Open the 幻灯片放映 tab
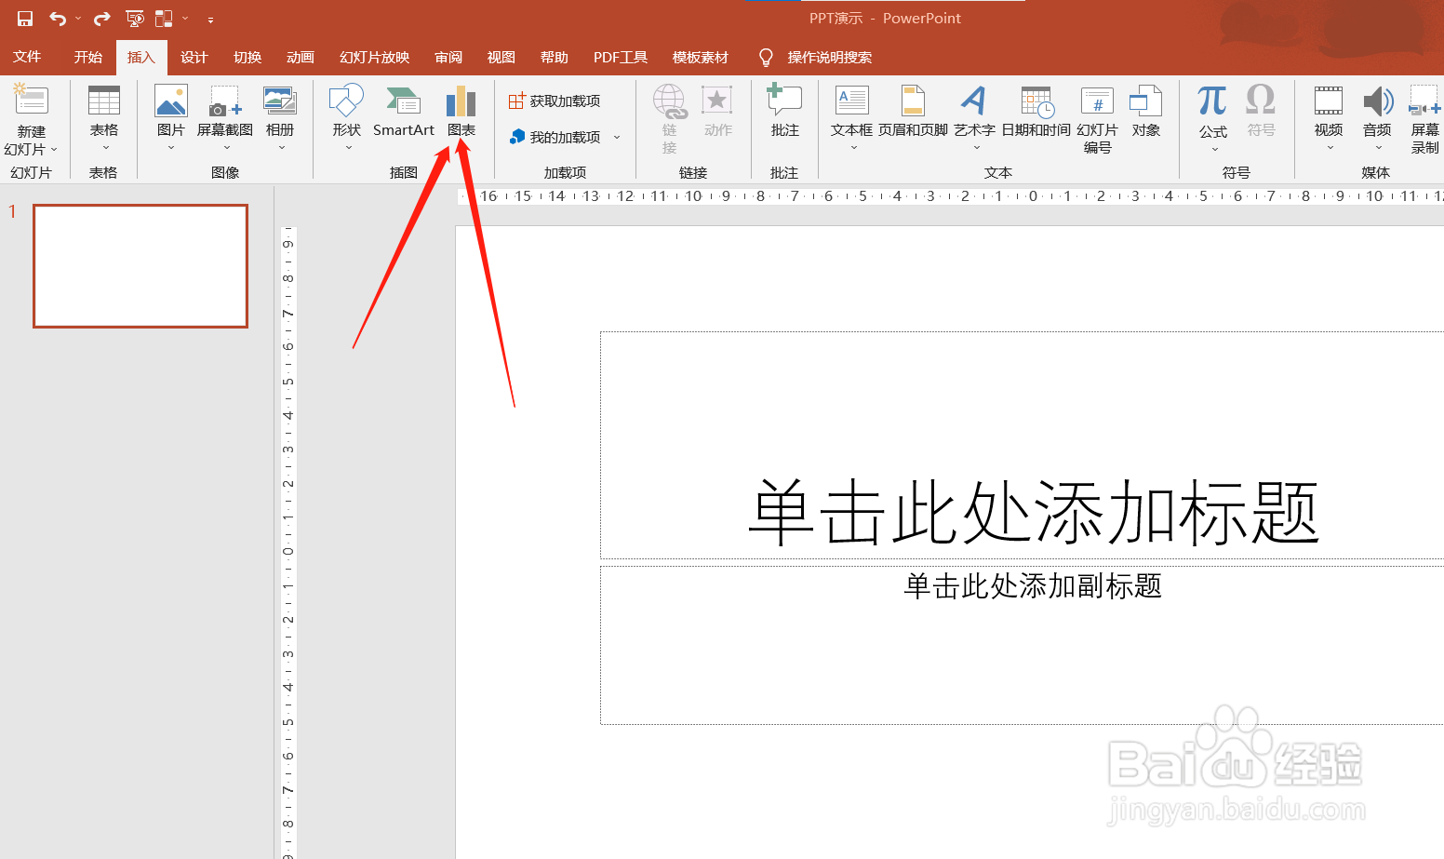Image resolution: width=1444 pixels, height=859 pixels. point(374,57)
